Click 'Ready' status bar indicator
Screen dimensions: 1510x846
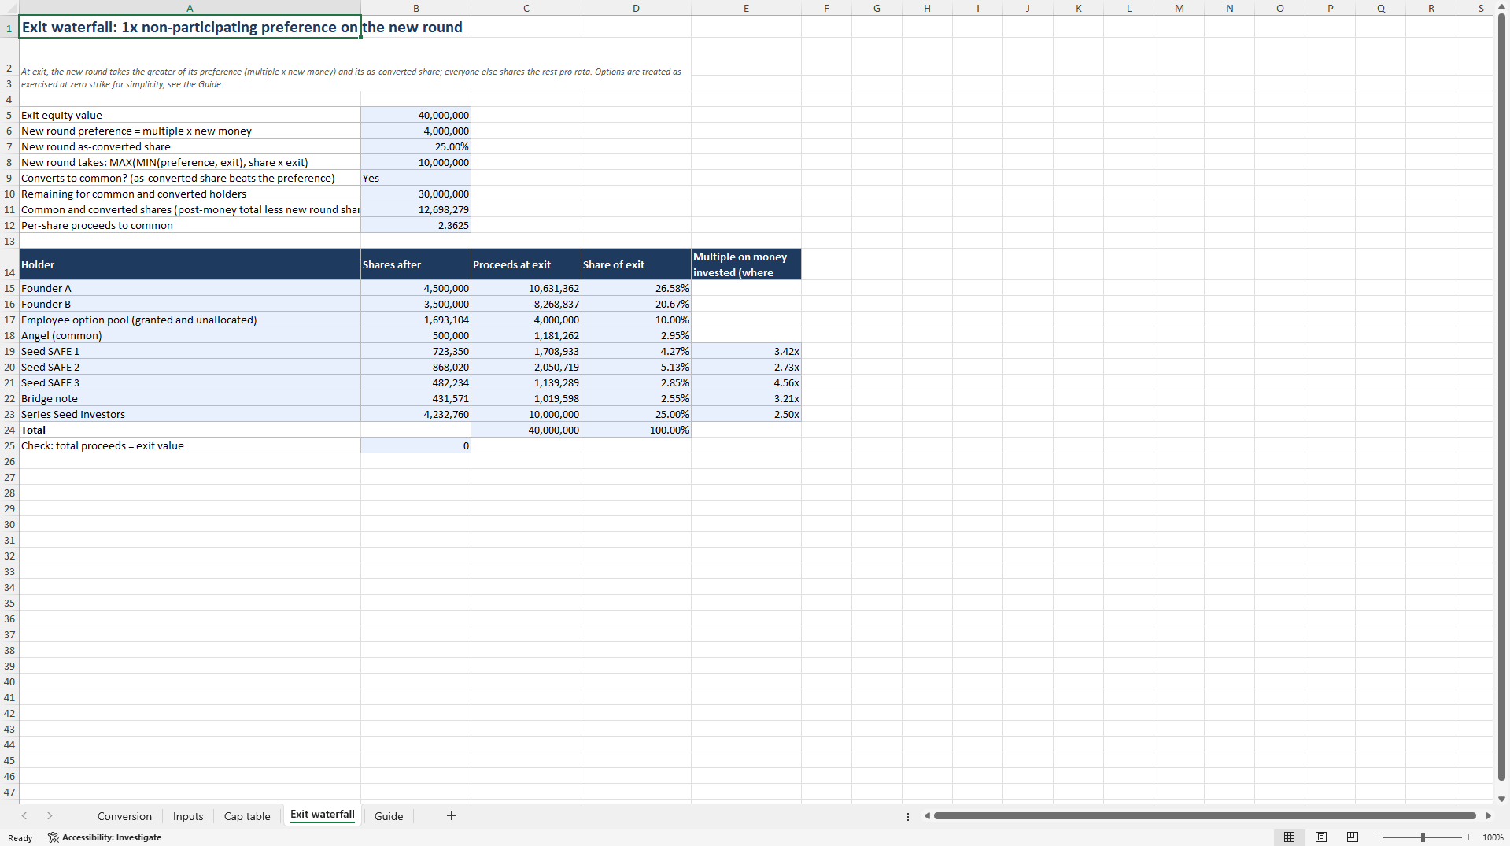point(20,837)
